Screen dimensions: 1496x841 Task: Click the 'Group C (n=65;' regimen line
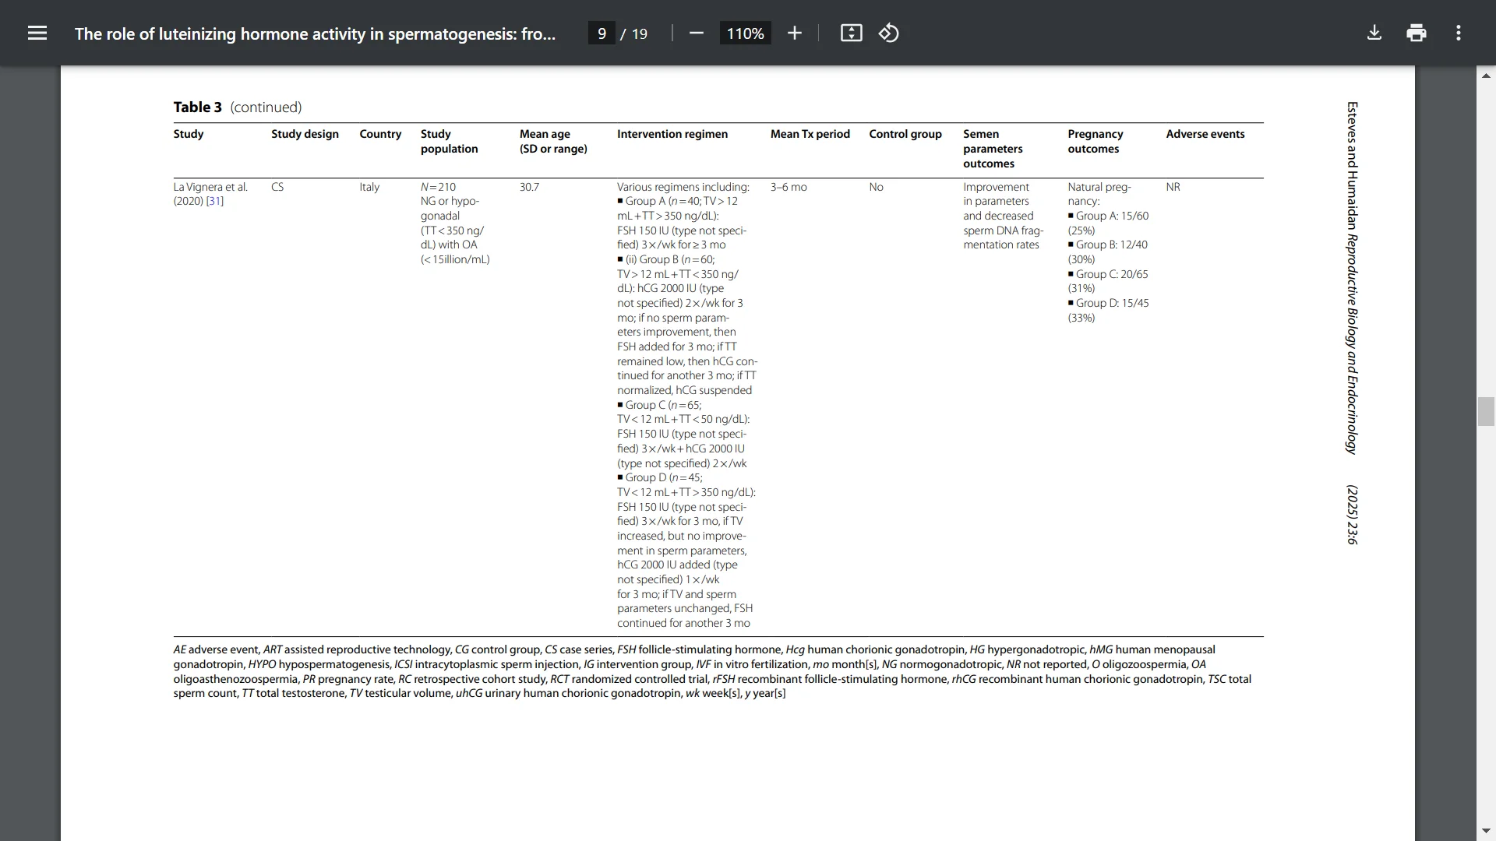663,405
